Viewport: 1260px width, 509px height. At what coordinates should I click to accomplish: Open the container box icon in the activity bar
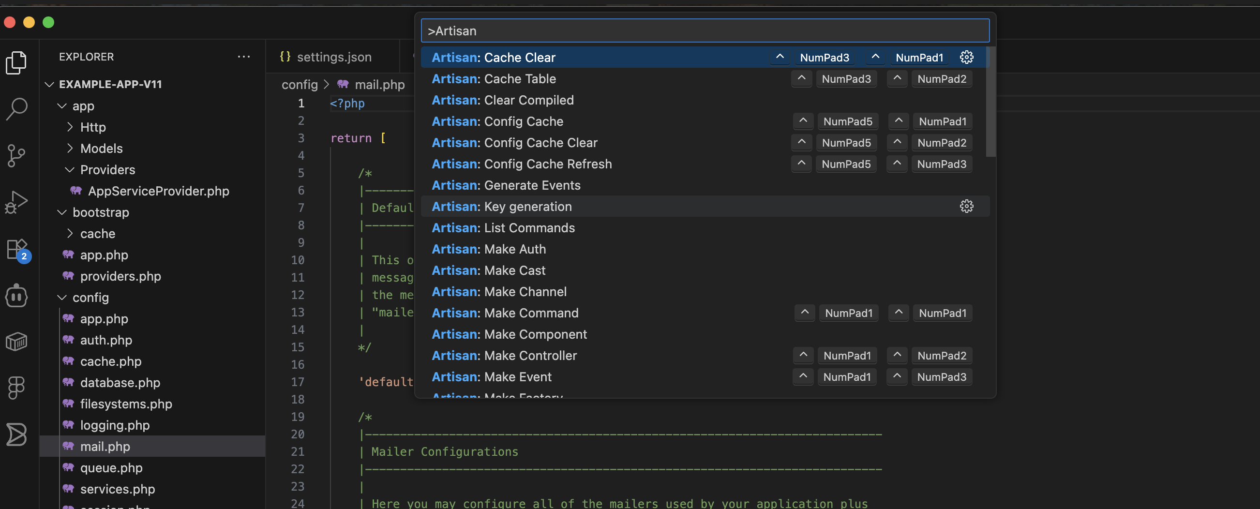point(16,341)
